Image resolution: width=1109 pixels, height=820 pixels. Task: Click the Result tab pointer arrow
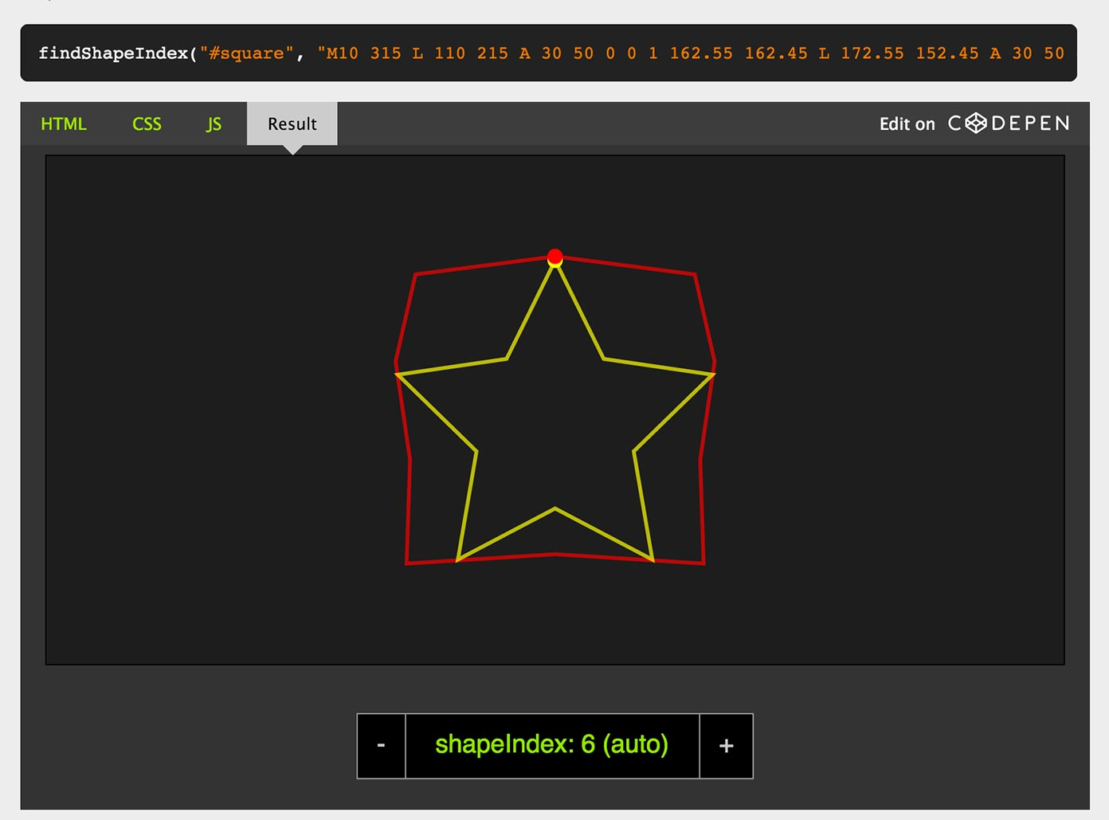point(292,148)
